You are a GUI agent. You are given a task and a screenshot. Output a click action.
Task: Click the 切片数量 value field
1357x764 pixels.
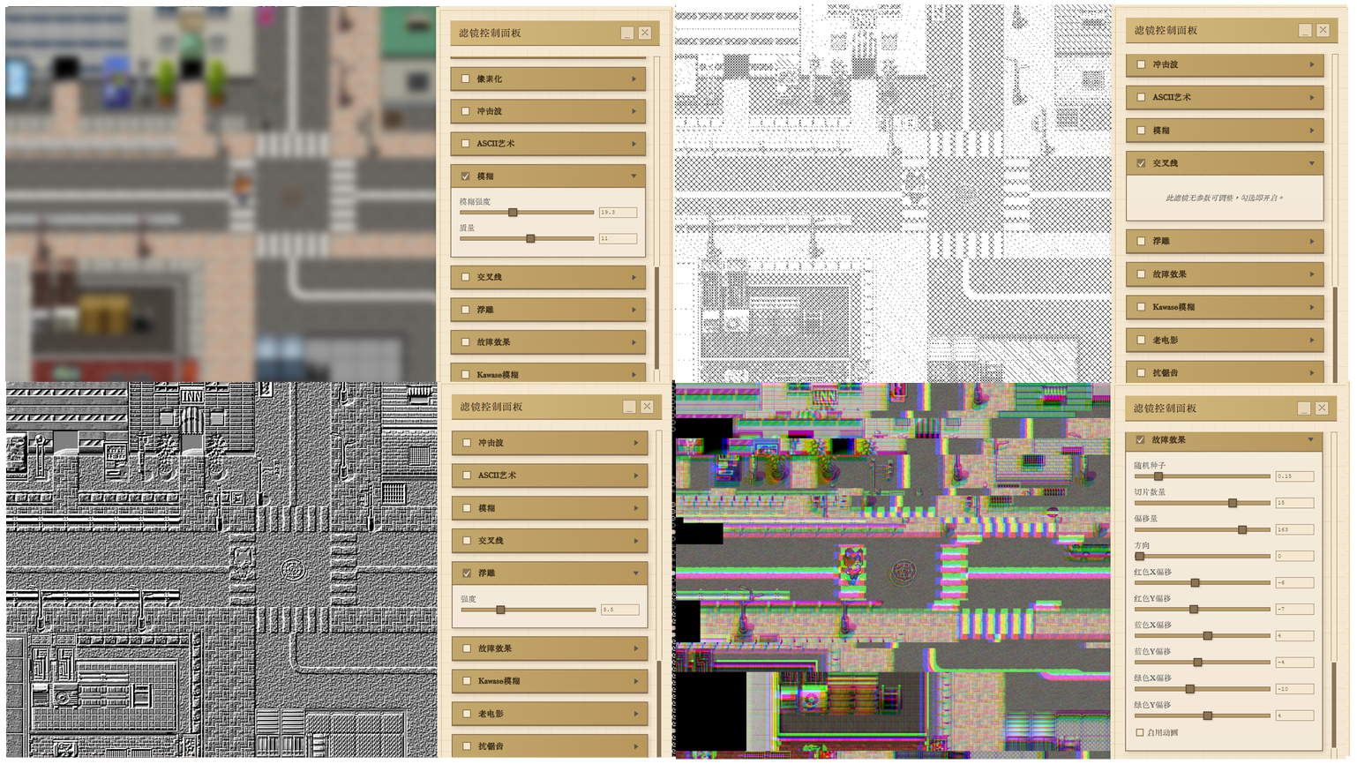pyautogui.click(x=1294, y=503)
